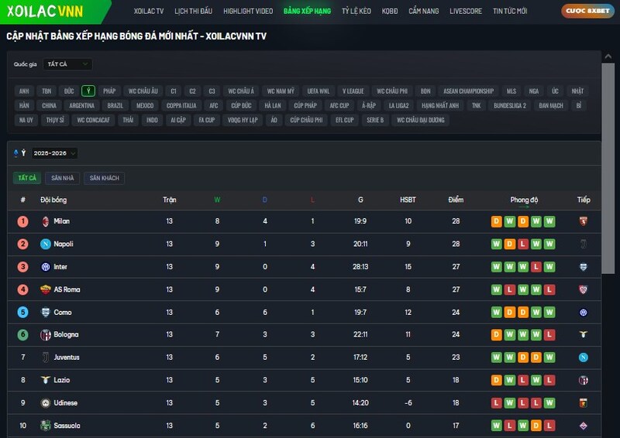Image resolution: width=620 pixels, height=438 pixels.
Task: Click the CƯỢC 8XBET button
Action: [588, 12]
